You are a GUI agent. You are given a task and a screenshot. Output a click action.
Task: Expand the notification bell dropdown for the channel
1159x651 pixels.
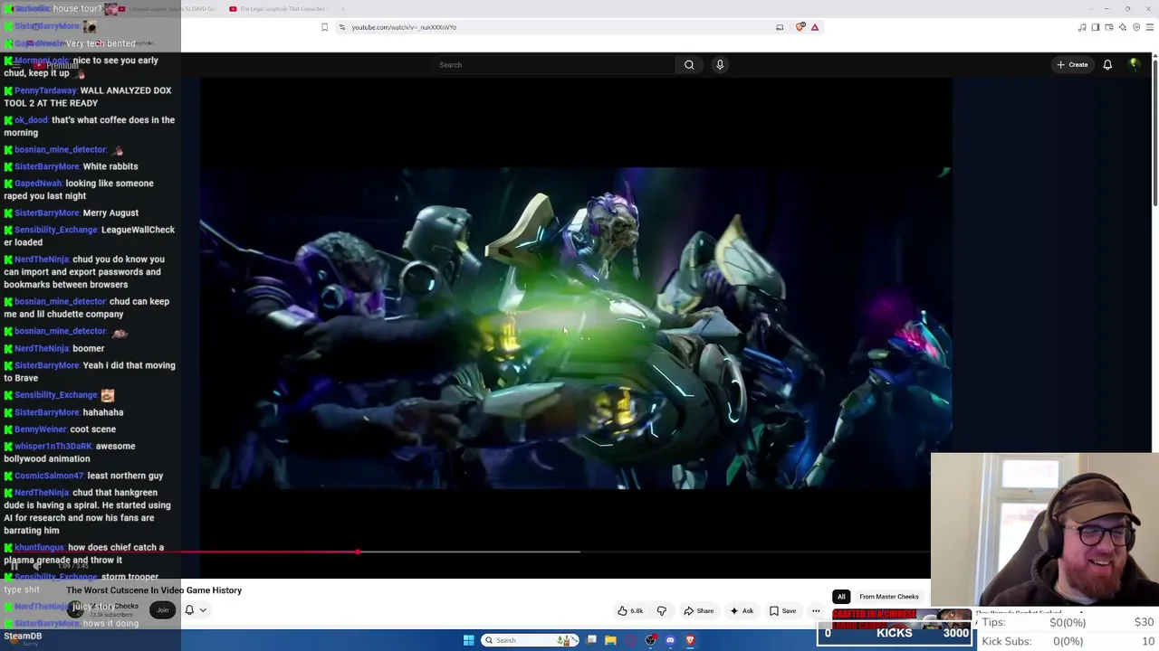tap(203, 610)
